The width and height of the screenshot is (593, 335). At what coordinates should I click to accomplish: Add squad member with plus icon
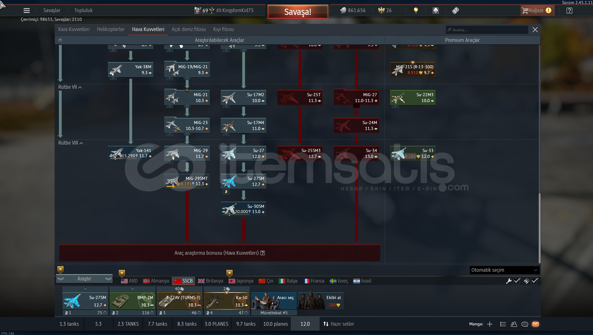[x=490, y=324]
